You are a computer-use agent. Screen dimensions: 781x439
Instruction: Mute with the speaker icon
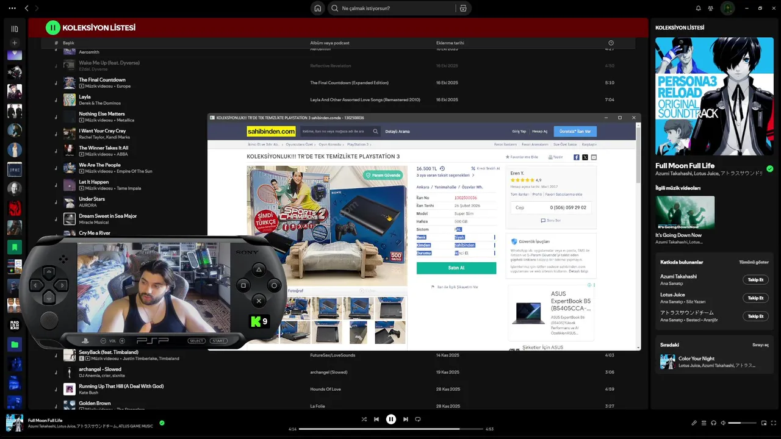click(723, 423)
